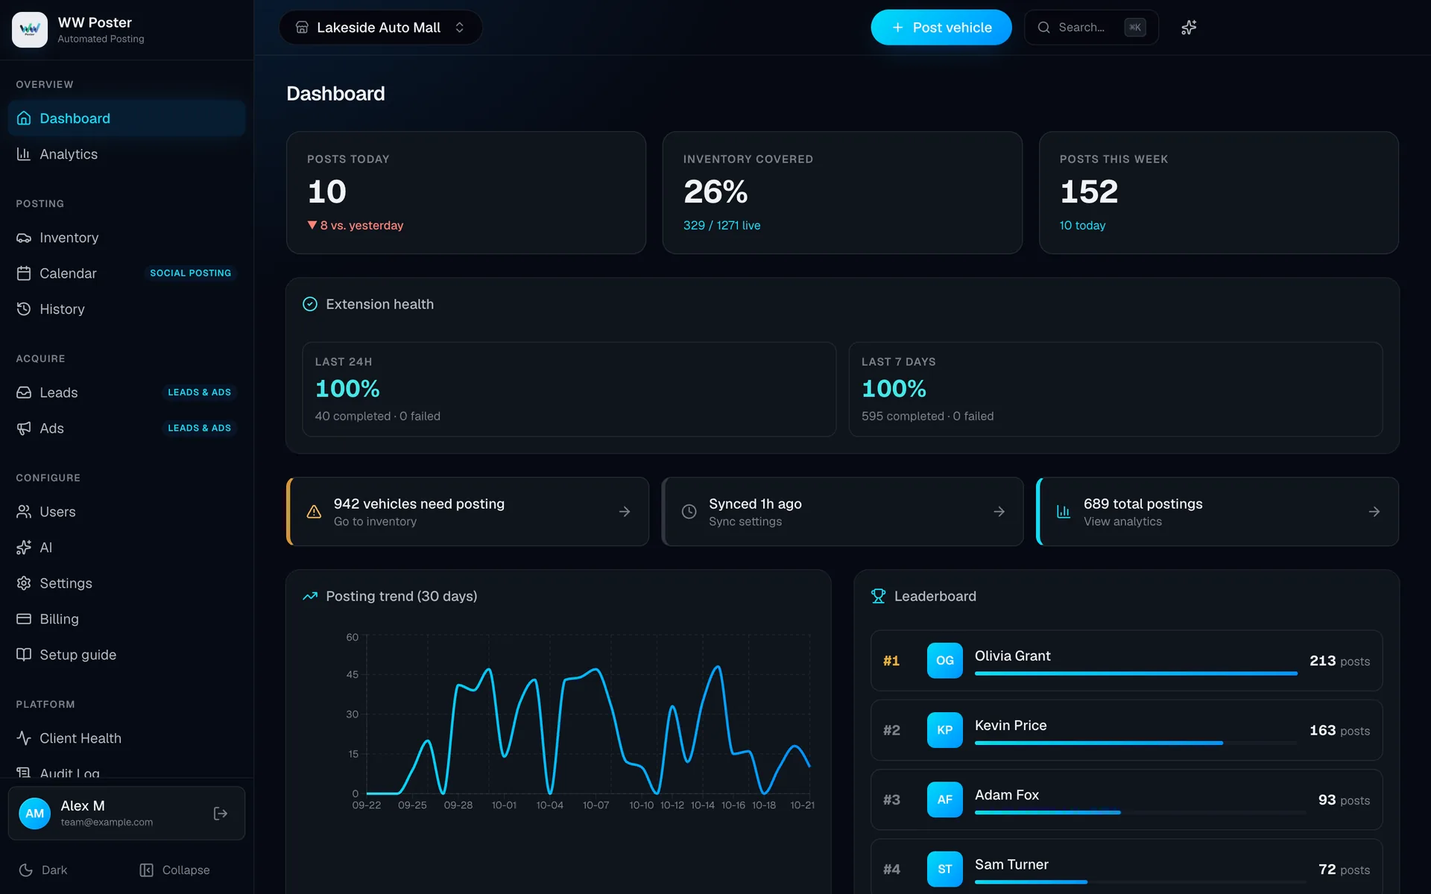1431x894 pixels.
Task: Click the Leaderboard trophy icon
Action: coord(879,596)
